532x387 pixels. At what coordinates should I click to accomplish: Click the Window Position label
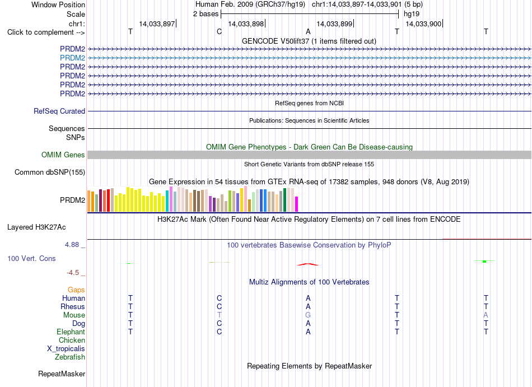click(x=58, y=4)
